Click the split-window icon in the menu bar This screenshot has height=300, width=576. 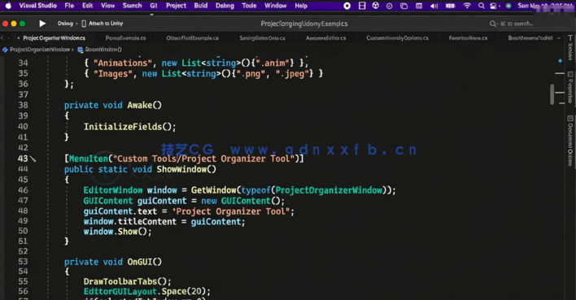click(x=362, y=6)
